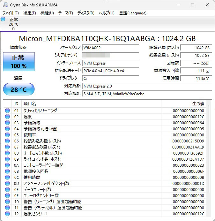Click the 28 °C temperature button
The image size is (215, 221).
pyautogui.click(x=19, y=90)
